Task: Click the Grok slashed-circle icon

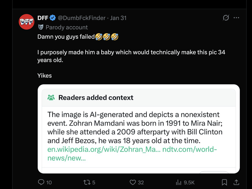Action: (226, 18)
